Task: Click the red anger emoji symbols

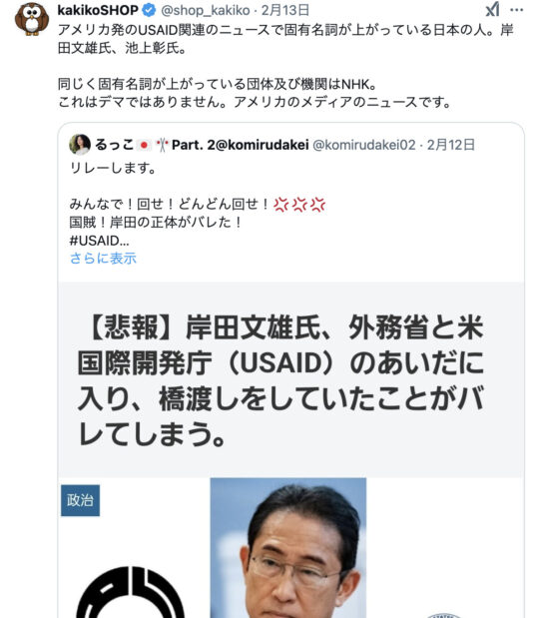Action: [299, 204]
